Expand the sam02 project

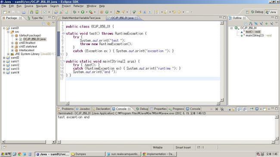4,58
